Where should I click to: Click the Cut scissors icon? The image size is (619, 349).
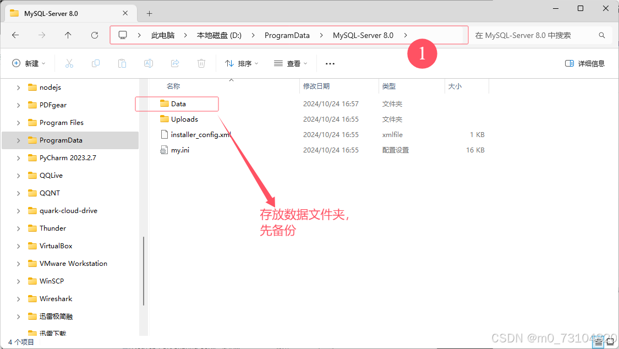pyautogui.click(x=69, y=63)
